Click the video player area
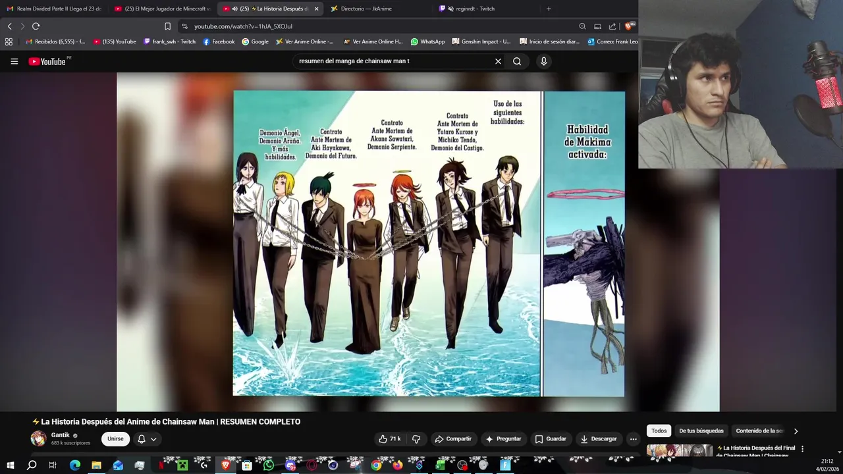 (418, 242)
